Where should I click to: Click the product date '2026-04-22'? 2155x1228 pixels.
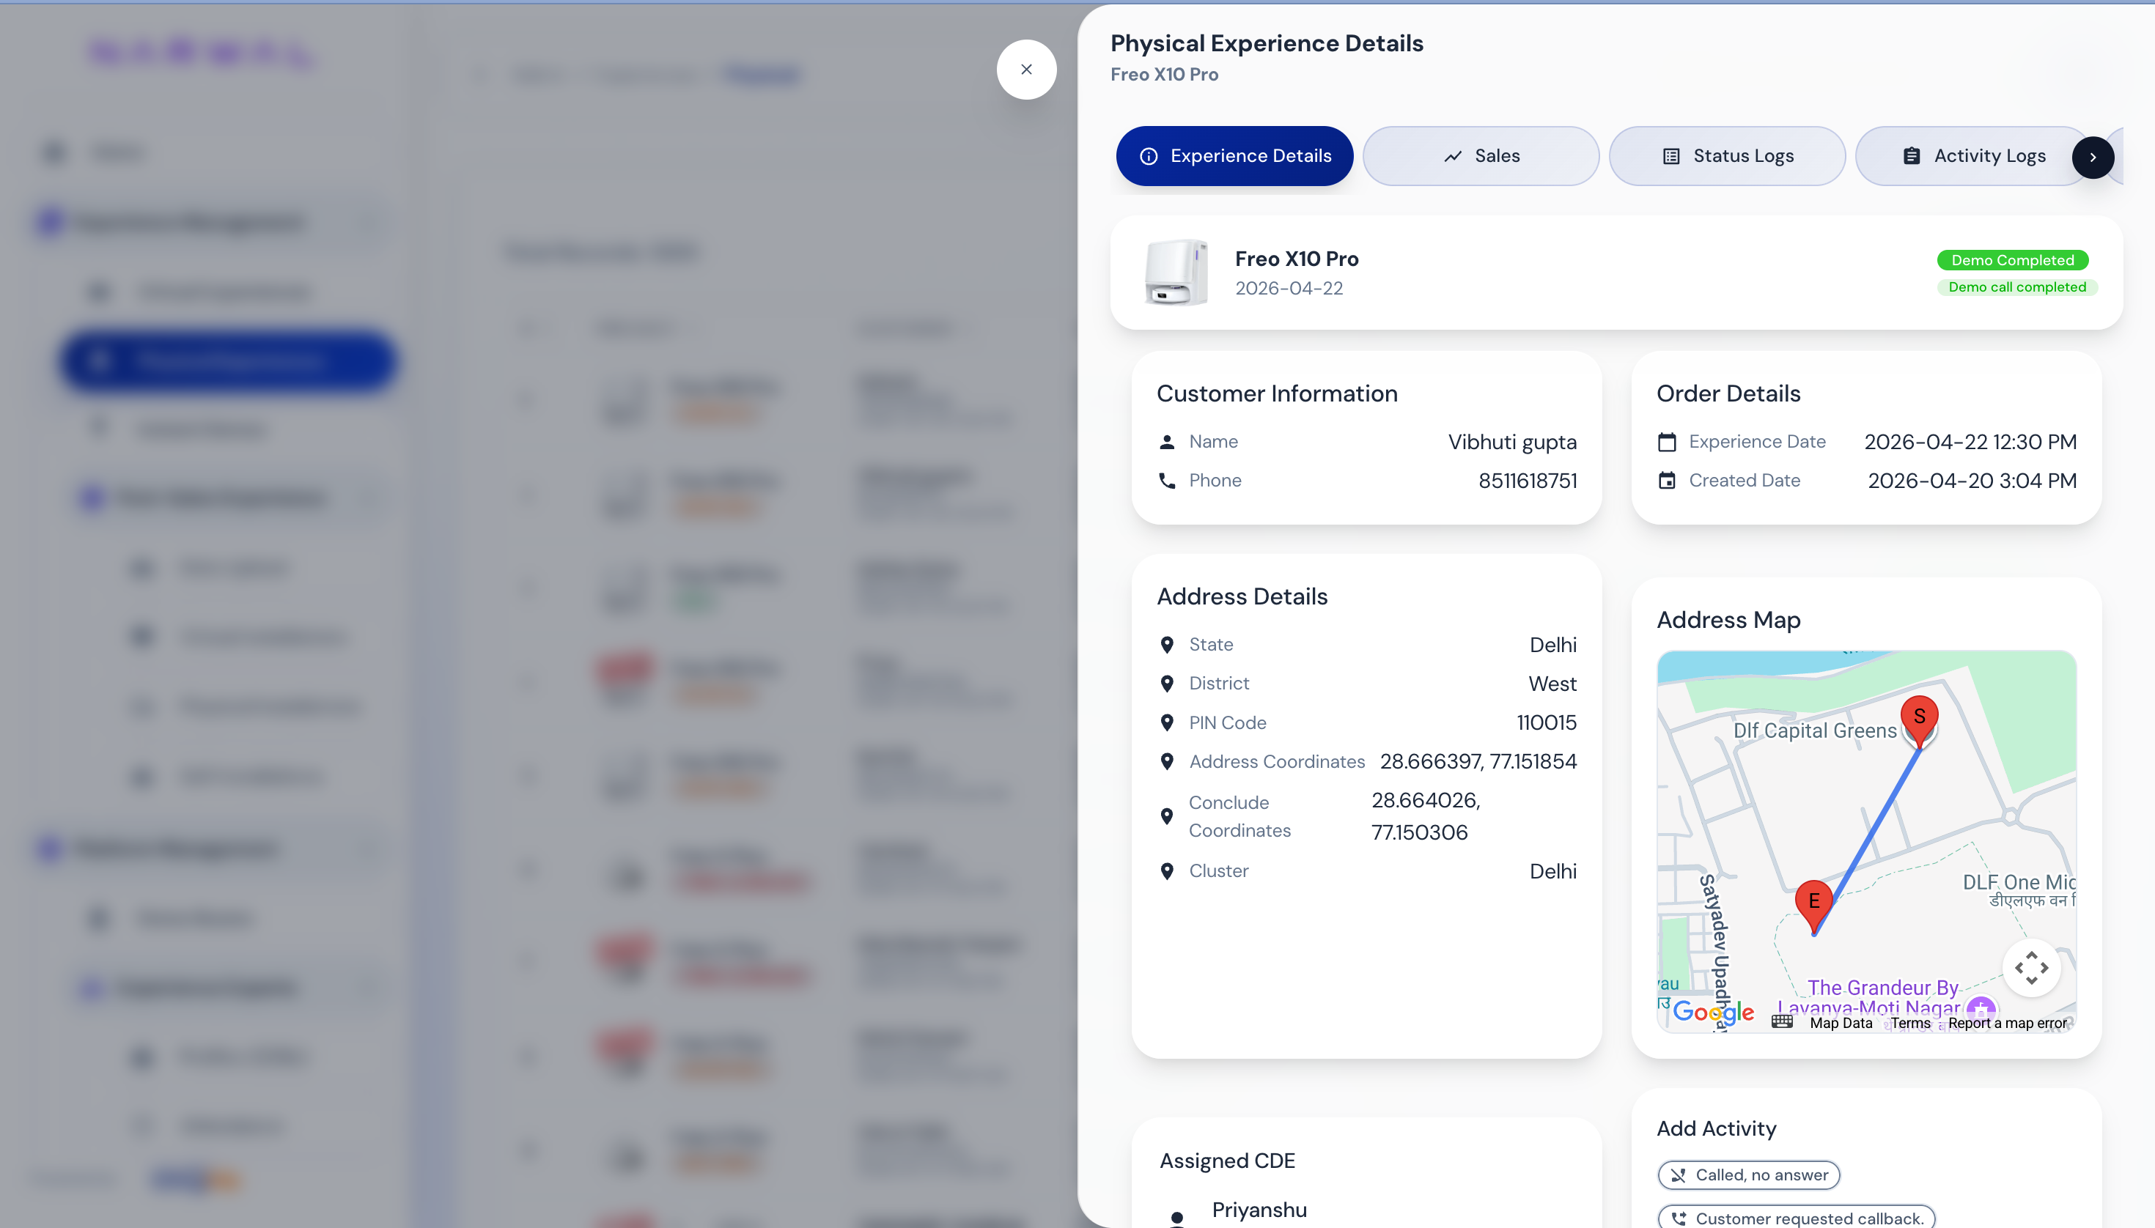(x=1289, y=289)
